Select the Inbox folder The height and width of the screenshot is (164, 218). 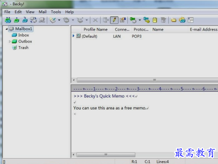tap(23, 35)
